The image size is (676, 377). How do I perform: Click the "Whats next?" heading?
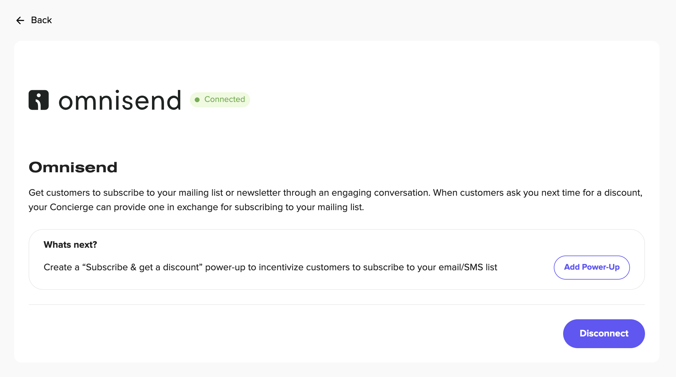(x=70, y=245)
